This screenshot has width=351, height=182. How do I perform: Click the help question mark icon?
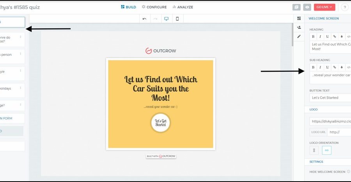coord(345,7)
